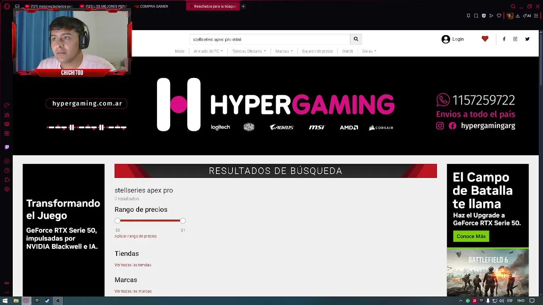Screen dimensions: 543x305
Task: Go to Inicio in the site menu
Action: pos(179,51)
